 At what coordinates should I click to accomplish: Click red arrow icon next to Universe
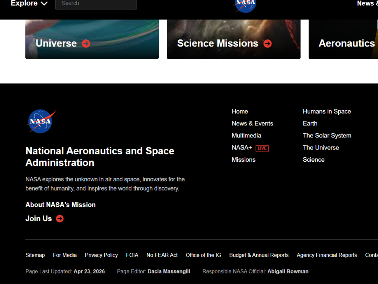[x=86, y=44]
